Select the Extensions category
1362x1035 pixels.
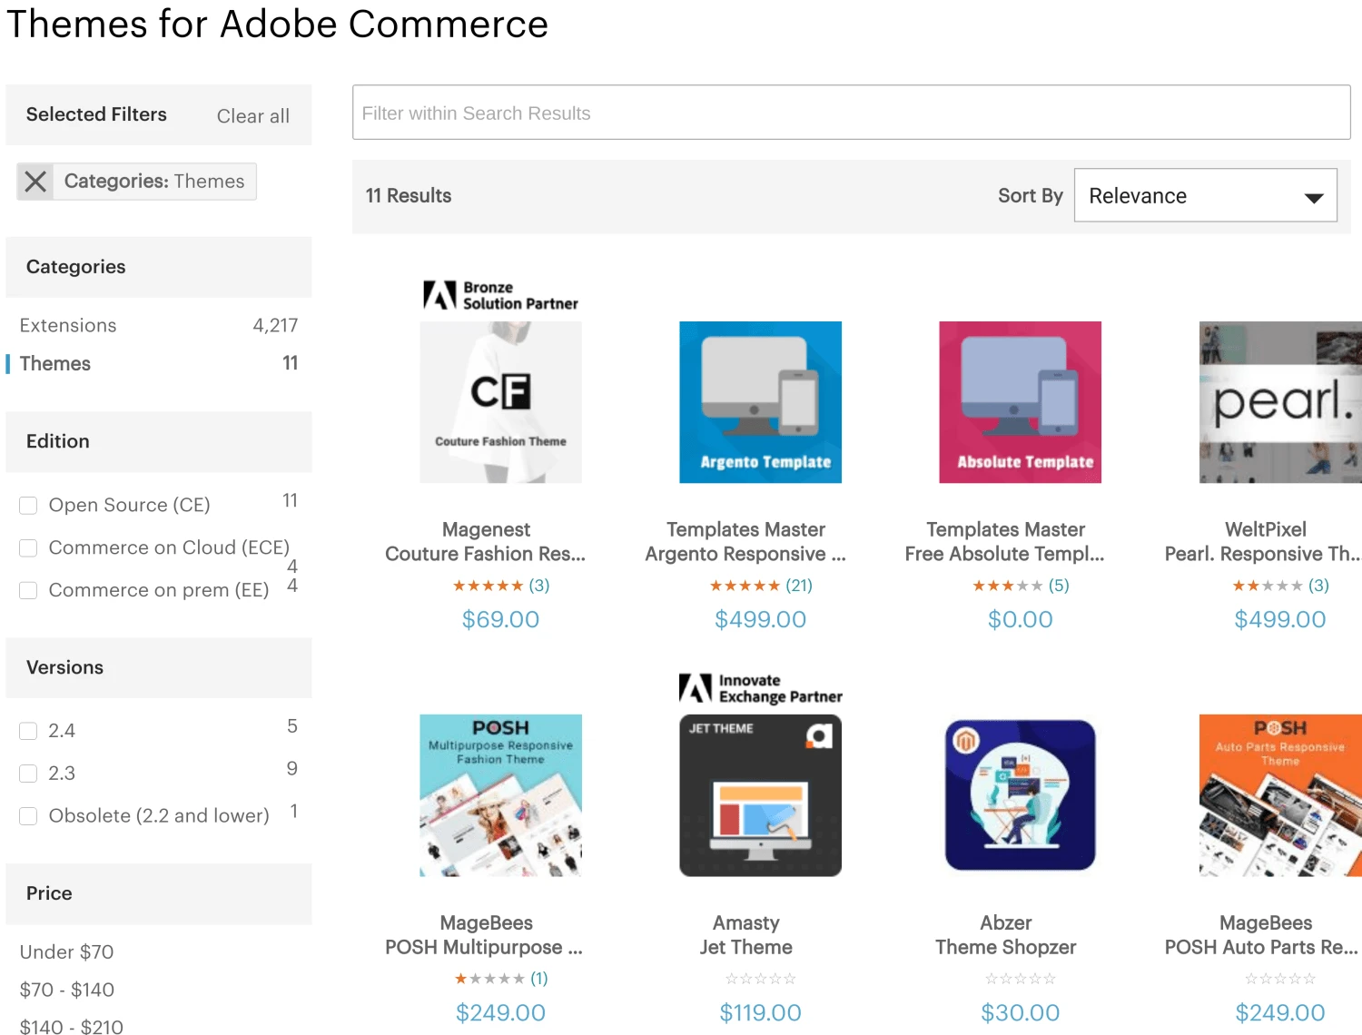pos(68,325)
